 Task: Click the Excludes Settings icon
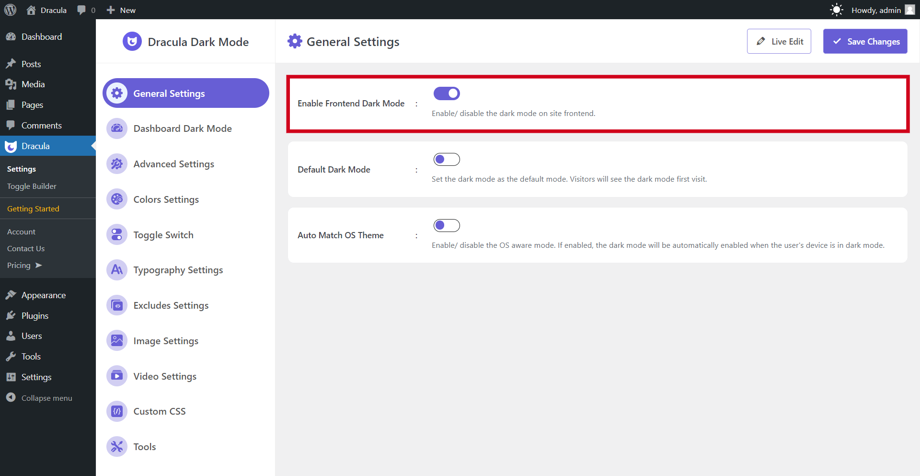click(117, 305)
